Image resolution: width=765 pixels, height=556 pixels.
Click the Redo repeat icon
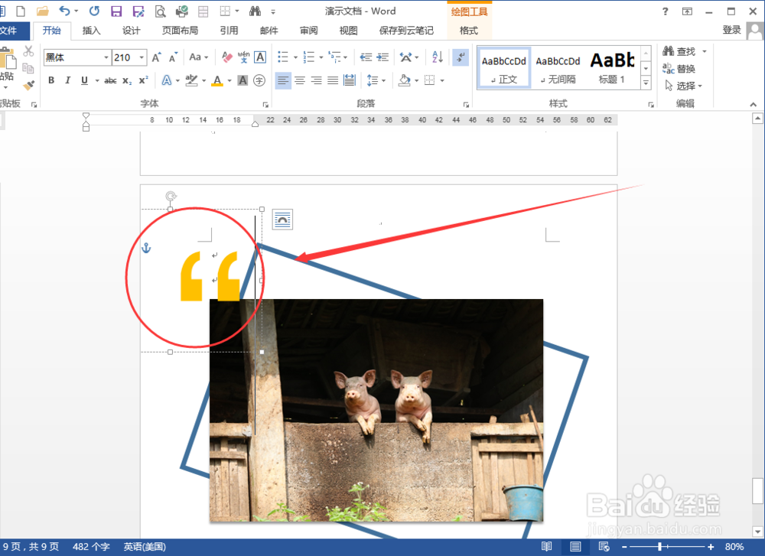pos(94,11)
